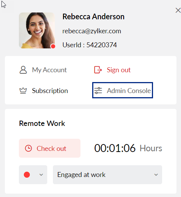
Task: Open the red status color dropdown
Action: click(33, 175)
